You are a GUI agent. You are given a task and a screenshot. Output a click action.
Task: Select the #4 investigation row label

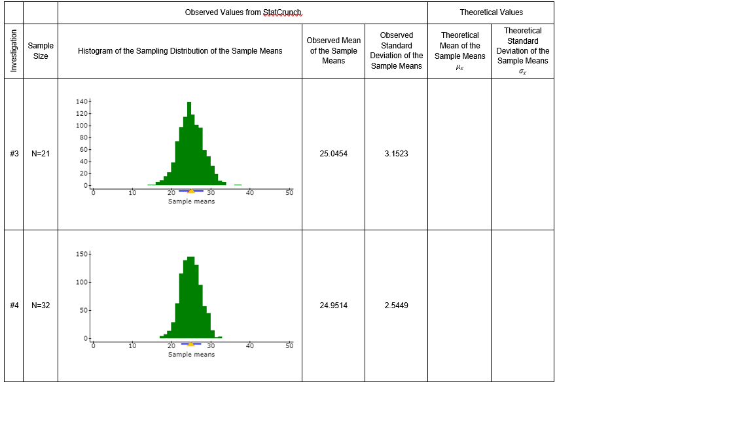pos(12,305)
